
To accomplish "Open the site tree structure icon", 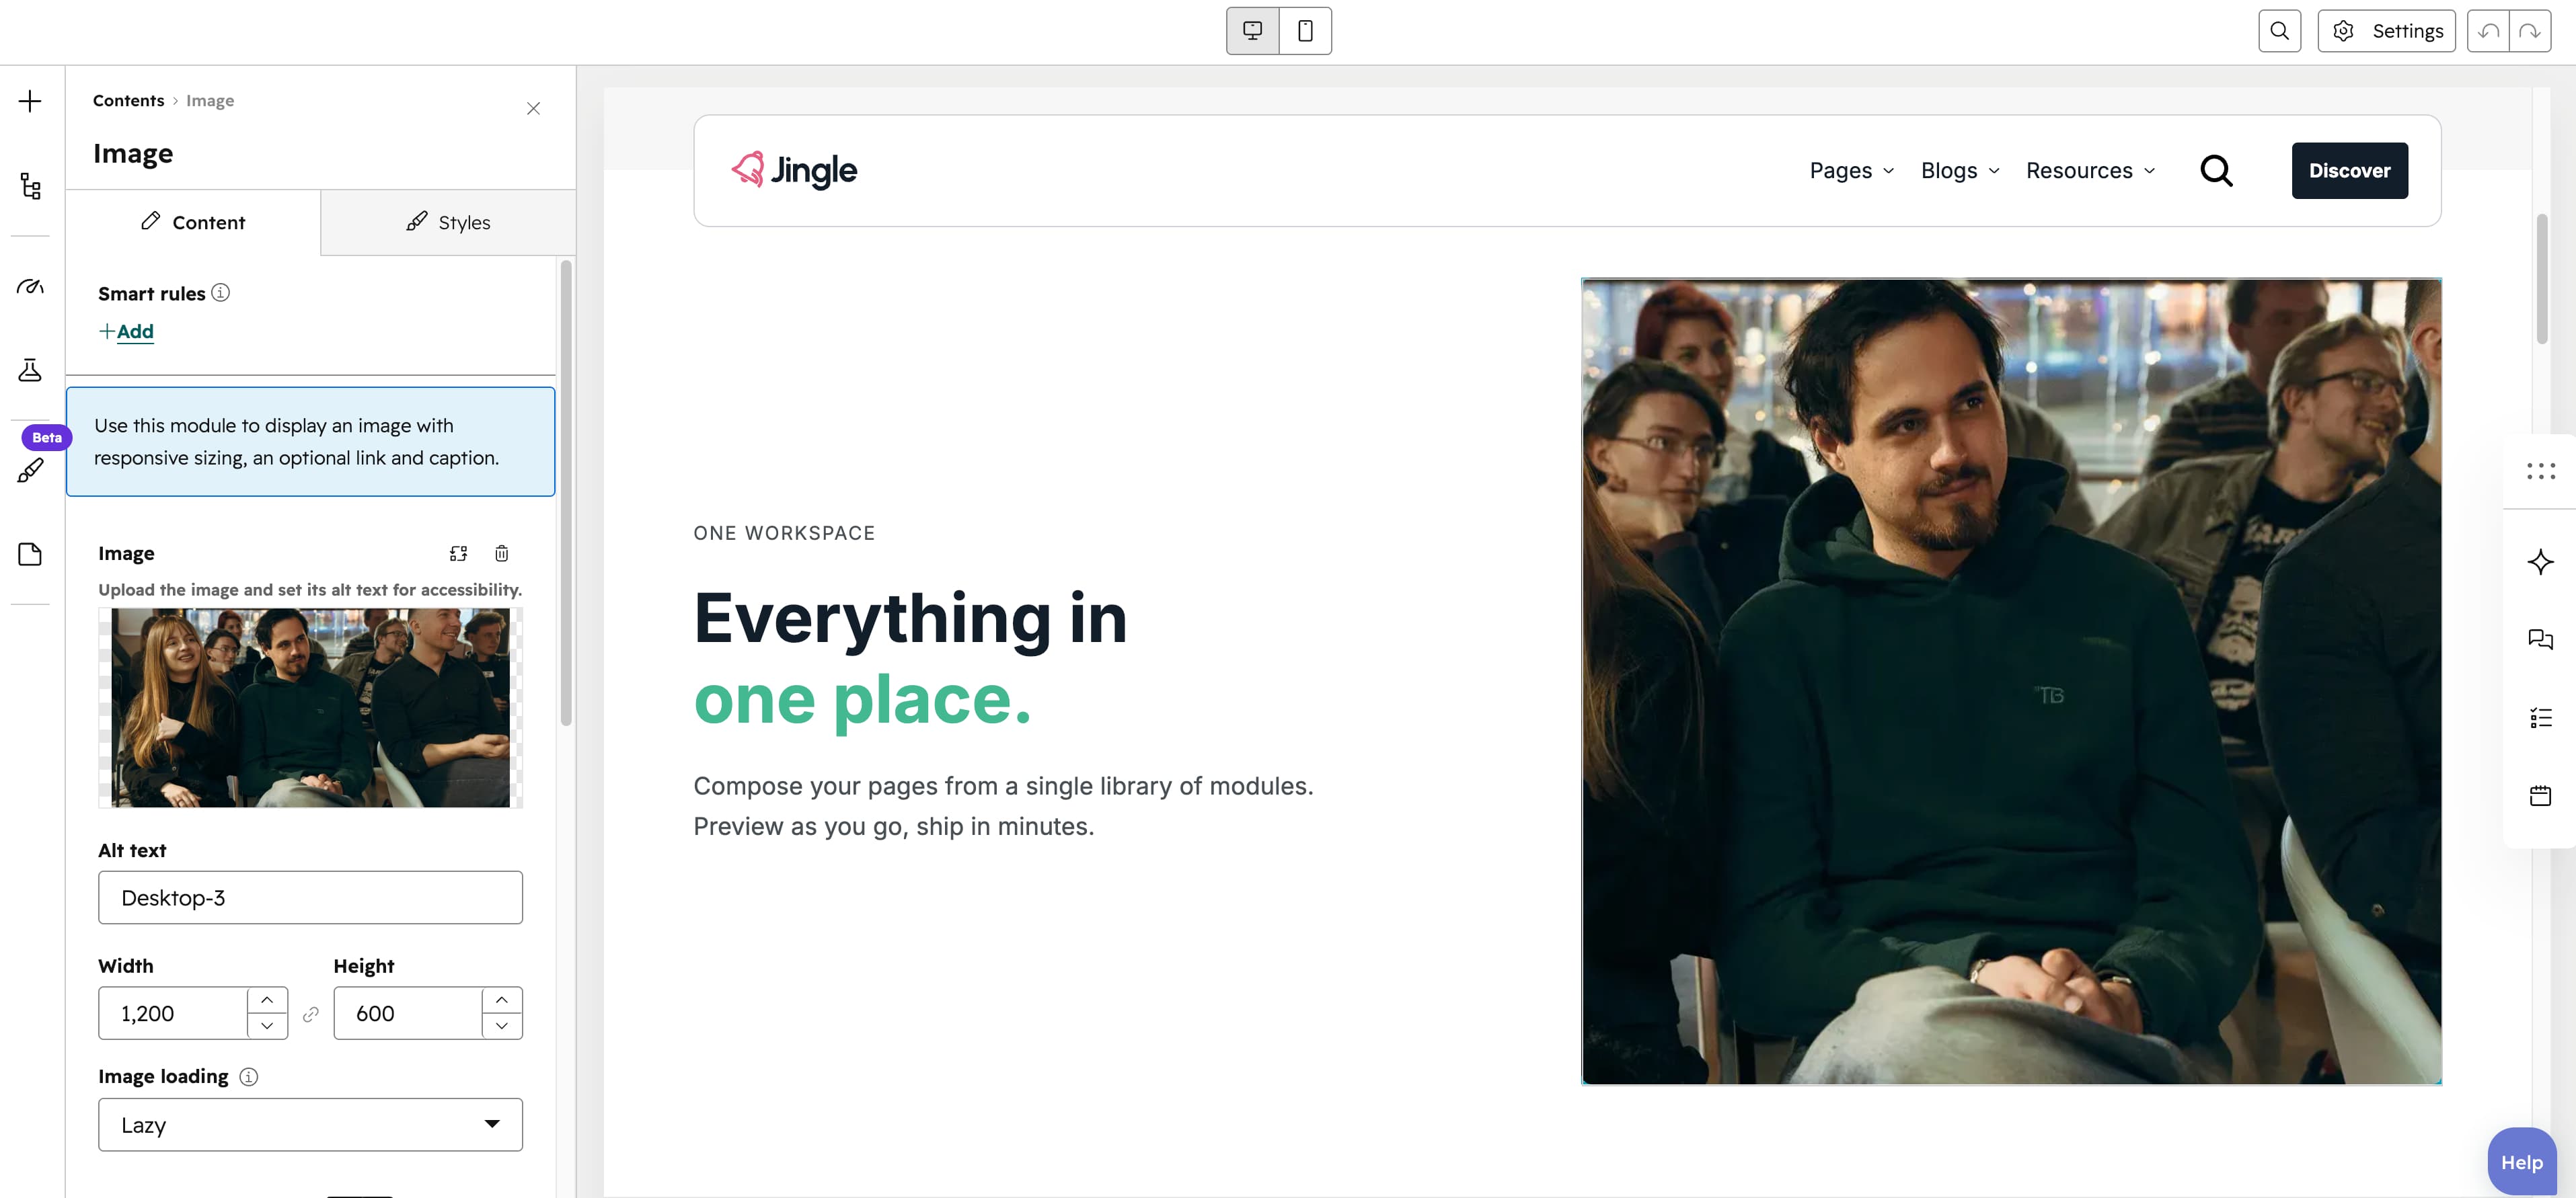I will click(30, 186).
